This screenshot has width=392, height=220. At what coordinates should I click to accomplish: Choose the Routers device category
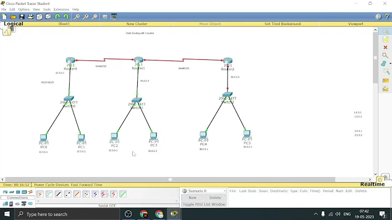5,192
